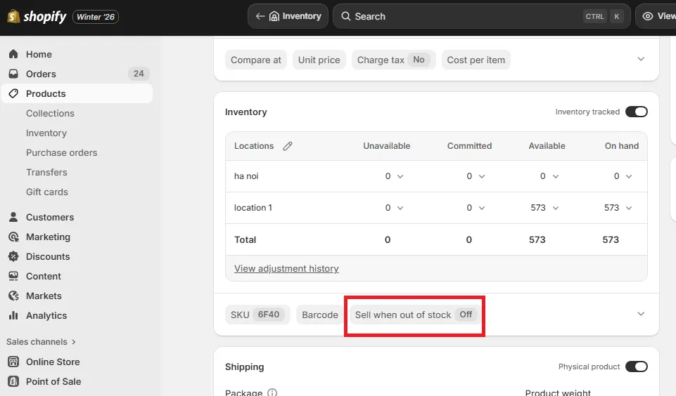Go to Home in sidebar
The height and width of the screenshot is (396, 676).
click(39, 54)
